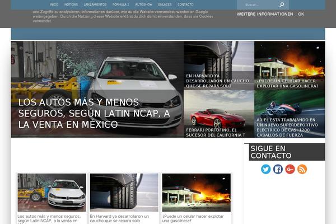The height and width of the screenshot is (224, 336).
Task: Open the Autoshow menu item
Action: (144, 4)
